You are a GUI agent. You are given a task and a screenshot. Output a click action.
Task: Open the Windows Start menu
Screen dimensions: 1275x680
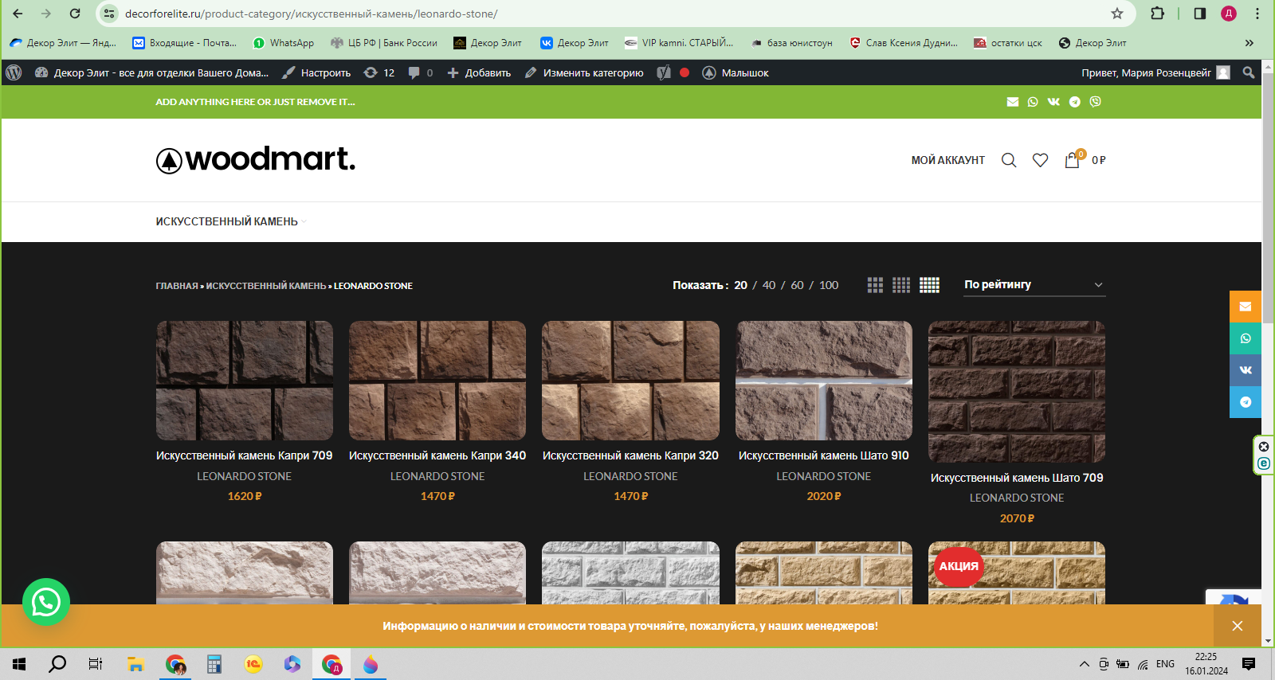click(x=19, y=664)
